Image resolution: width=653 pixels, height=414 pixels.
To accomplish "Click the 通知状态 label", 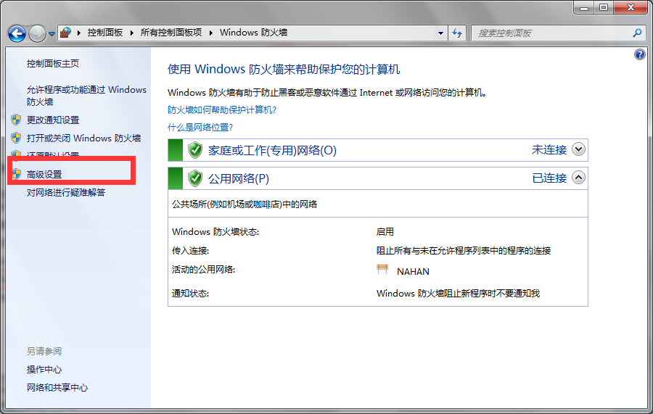I will pyautogui.click(x=190, y=294).
